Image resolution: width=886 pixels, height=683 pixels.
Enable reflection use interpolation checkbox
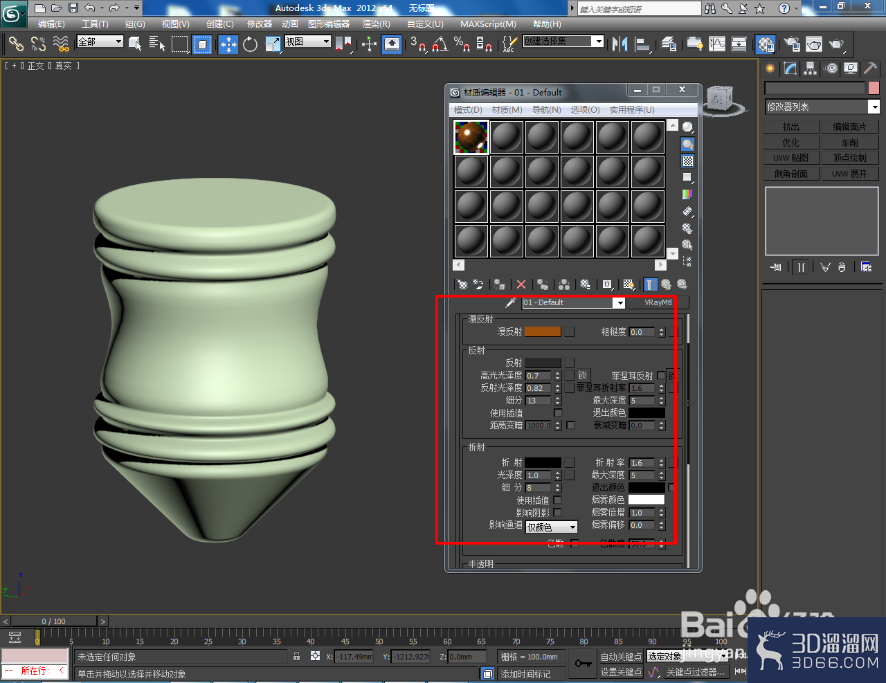coord(558,413)
